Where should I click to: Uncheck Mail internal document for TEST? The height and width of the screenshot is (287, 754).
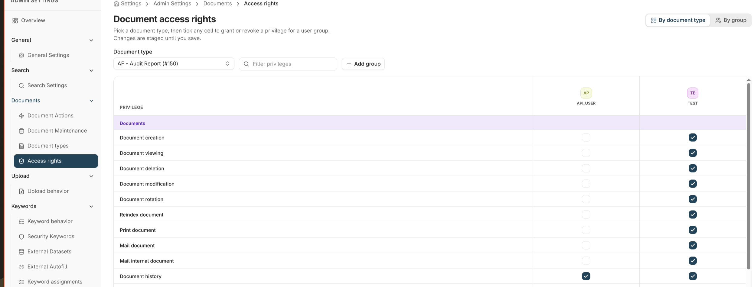(x=693, y=261)
